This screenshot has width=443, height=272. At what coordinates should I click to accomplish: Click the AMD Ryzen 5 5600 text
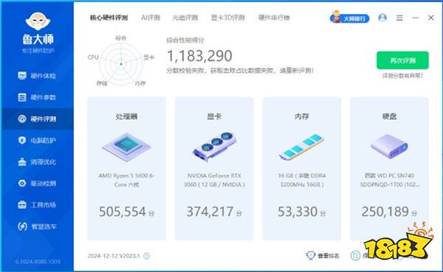pyautogui.click(x=126, y=180)
